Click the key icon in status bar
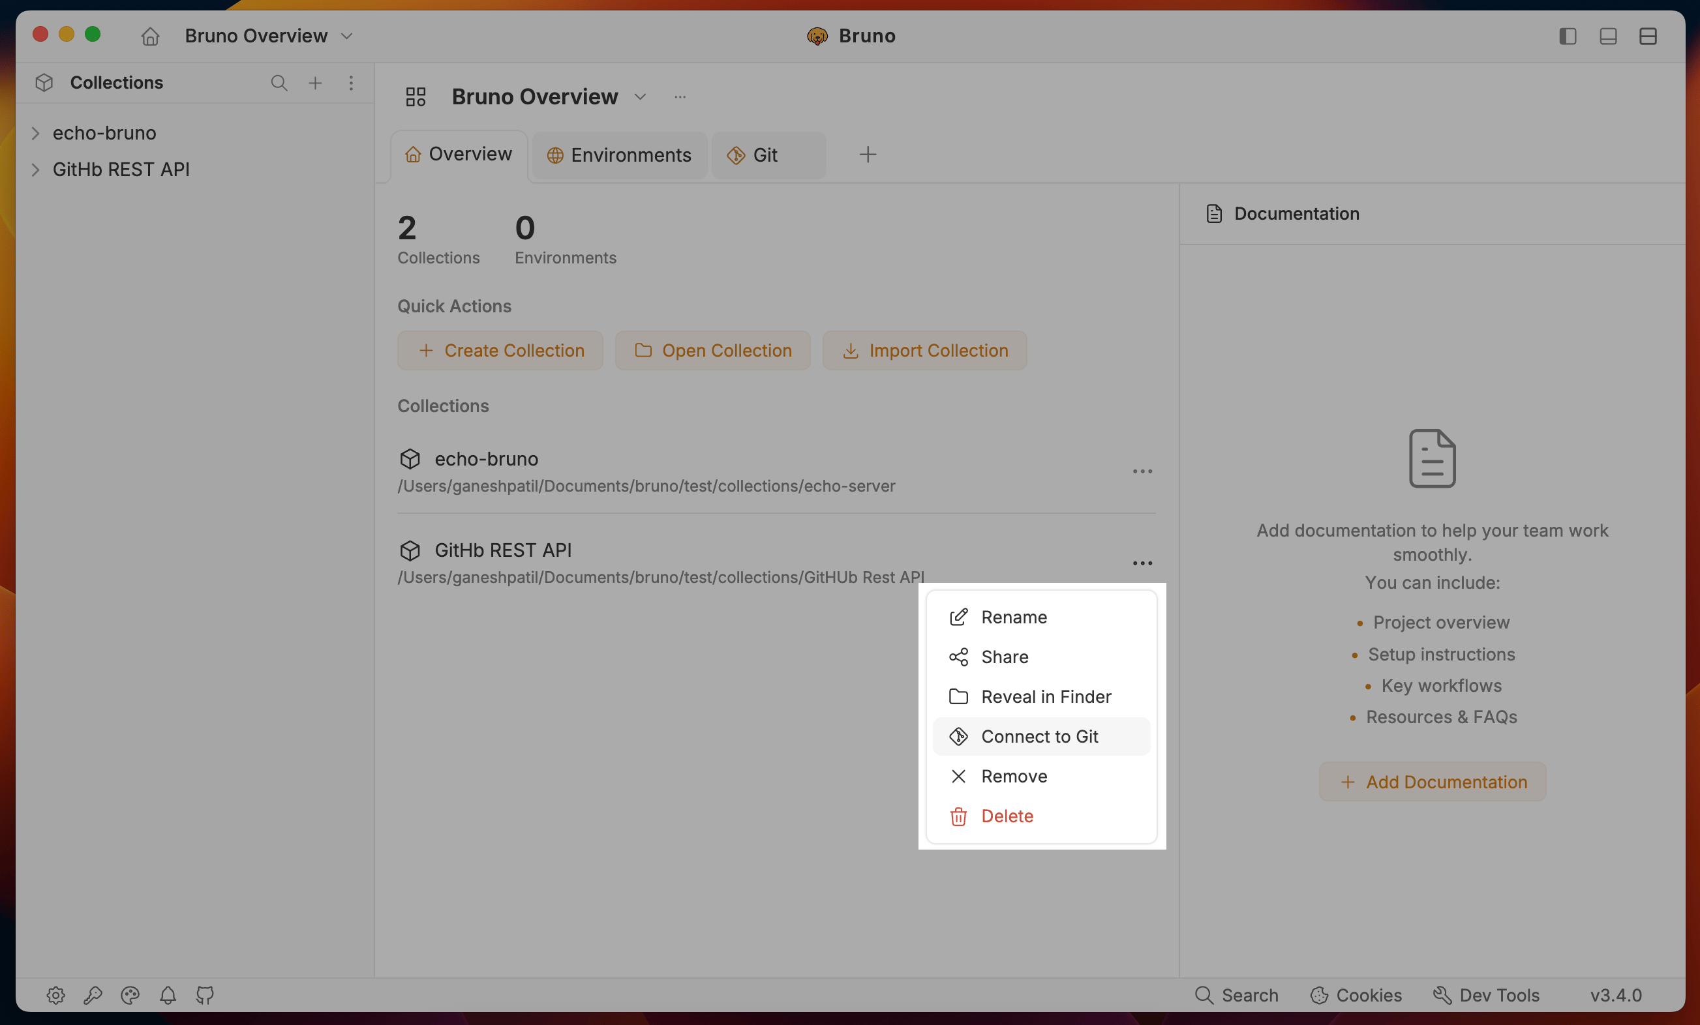Viewport: 1700px width, 1025px height. (x=93, y=994)
